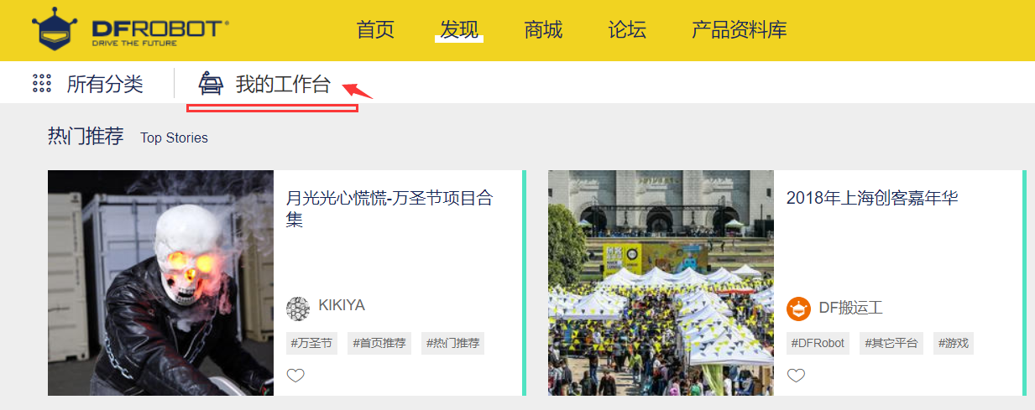Select the 发现 nav item
This screenshot has width=1035, height=410.
459,30
